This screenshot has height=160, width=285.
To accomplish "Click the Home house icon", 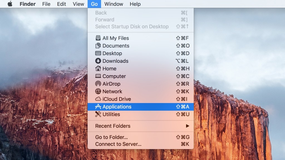I will tap(98, 68).
